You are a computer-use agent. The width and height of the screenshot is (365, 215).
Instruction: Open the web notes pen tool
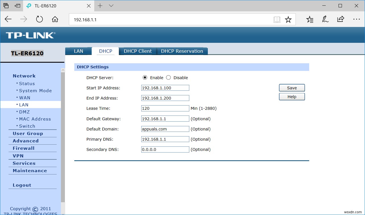point(325,19)
